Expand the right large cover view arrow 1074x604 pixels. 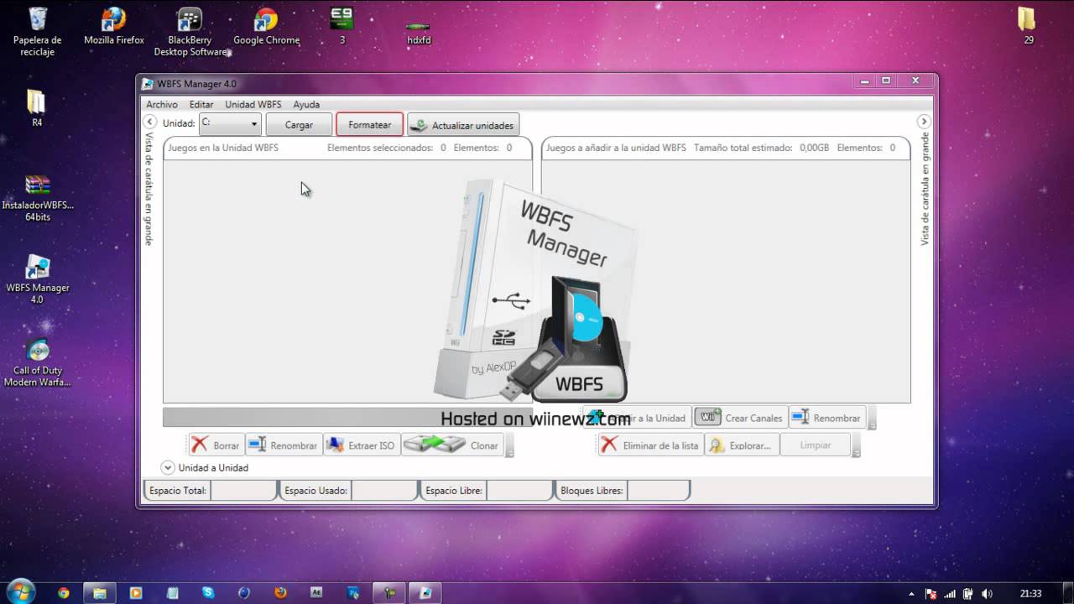tap(924, 122)
